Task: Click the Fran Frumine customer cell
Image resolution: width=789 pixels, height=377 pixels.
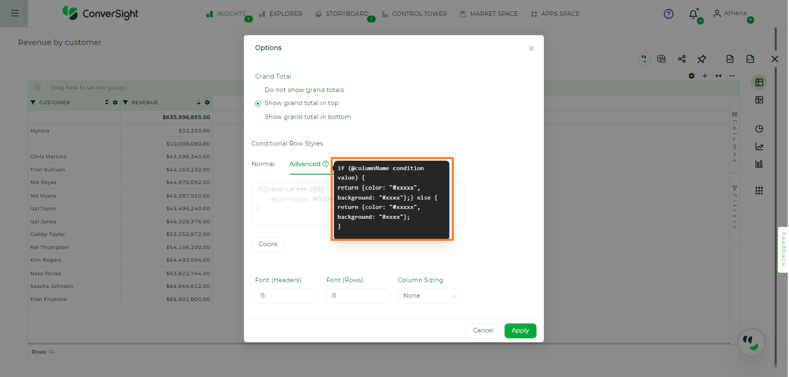Action: (x=74, y=299)
